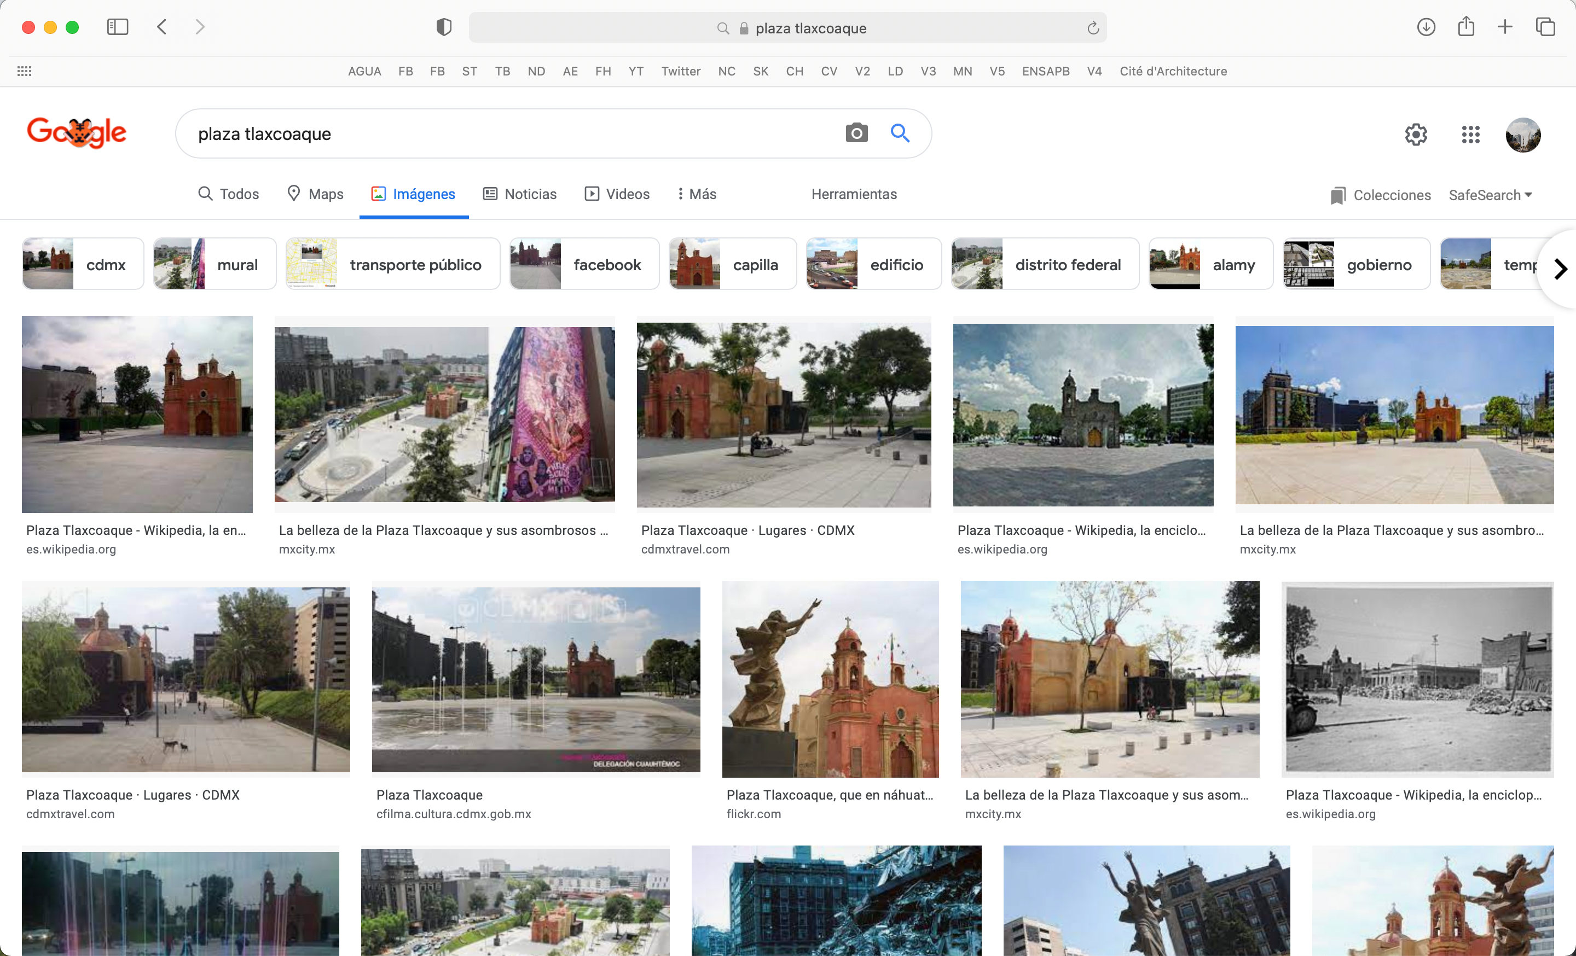Toggle the Safari sidebar icon
This screenshot has height=956, width=1576.
pos(117,27)
